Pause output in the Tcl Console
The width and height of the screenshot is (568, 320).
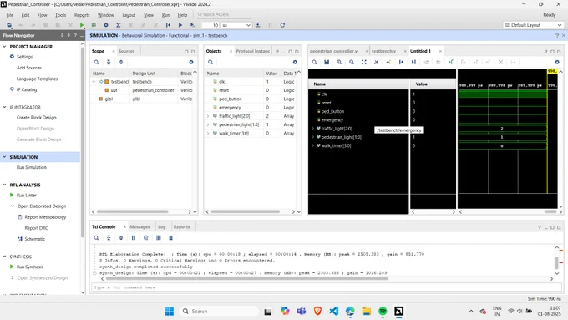134,238
